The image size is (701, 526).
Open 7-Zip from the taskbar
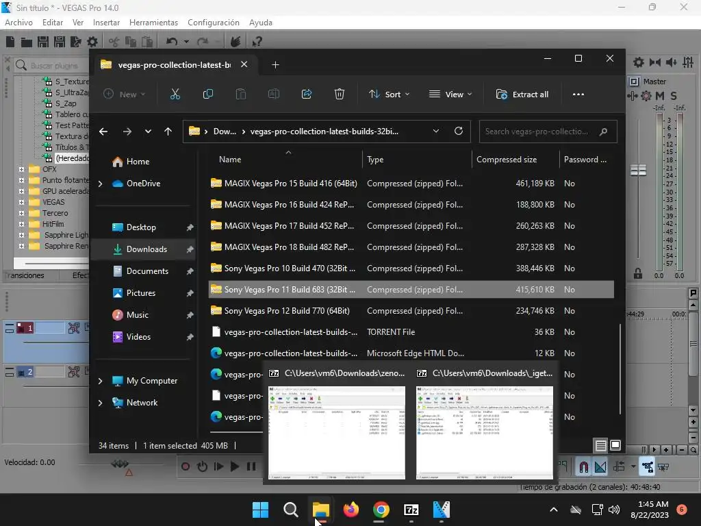(411, 510)
